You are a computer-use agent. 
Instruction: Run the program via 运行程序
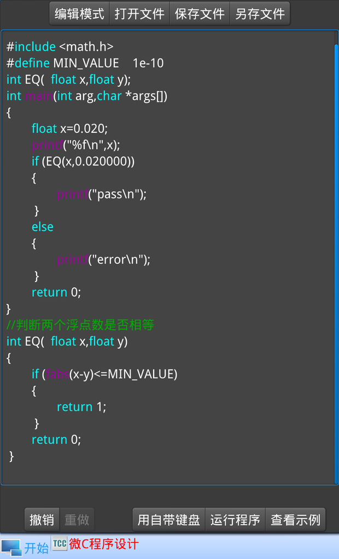pos(235,520)
